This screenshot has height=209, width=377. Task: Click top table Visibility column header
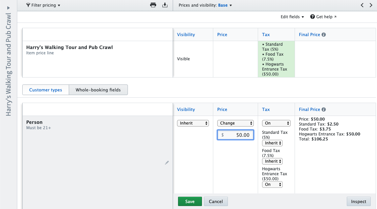tap(186, 34)
